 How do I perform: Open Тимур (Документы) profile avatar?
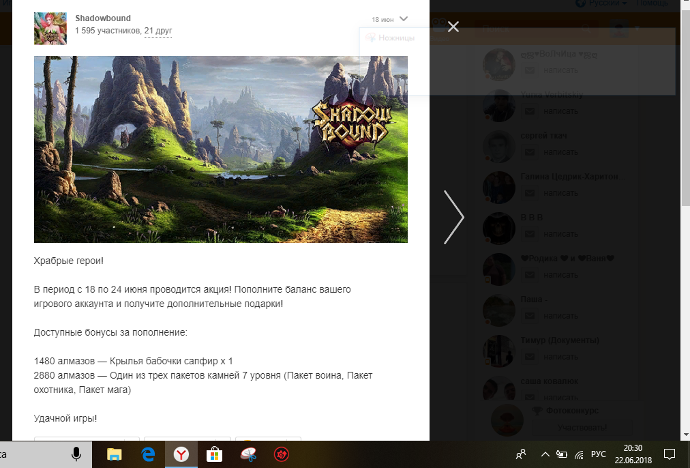(499, 351)
